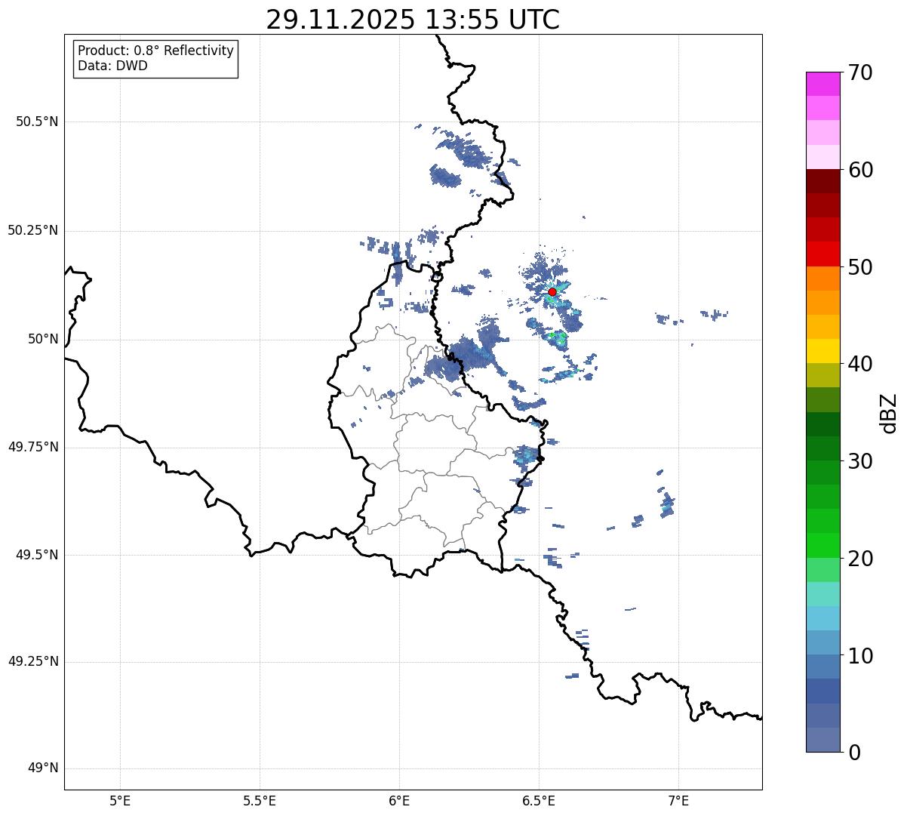Screen dimensions: 907x816
Task: Click the 50.5°N latitude label
Action: [x=37, y=122]
